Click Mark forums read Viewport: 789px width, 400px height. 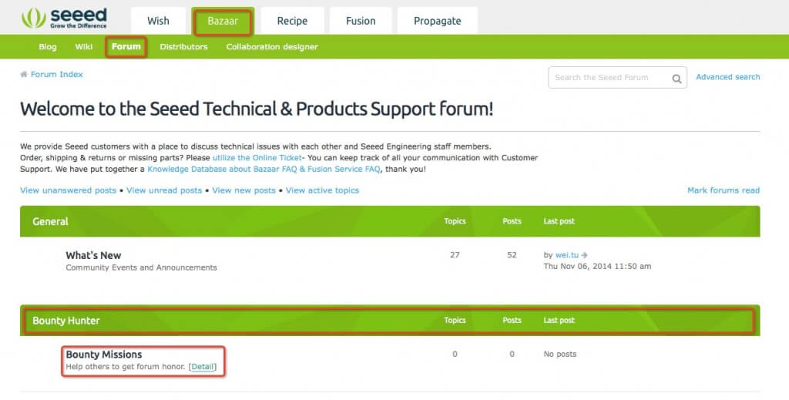click(x=723, y=190)
